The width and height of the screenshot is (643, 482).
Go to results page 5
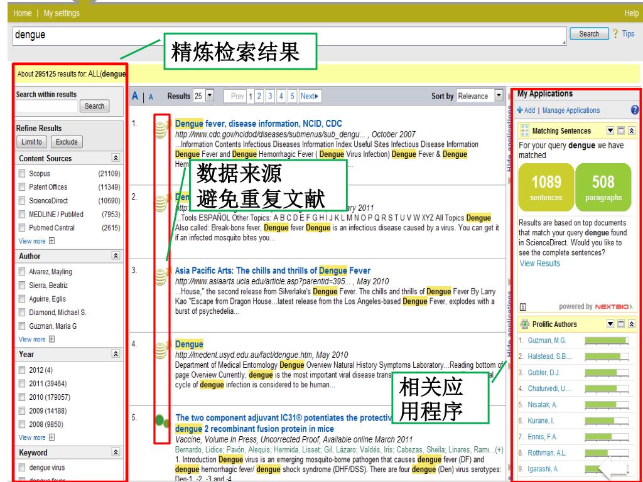[293, 96]
